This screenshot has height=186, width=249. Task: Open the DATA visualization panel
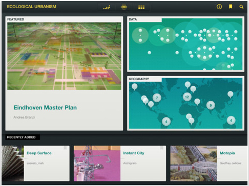point(185,44)
